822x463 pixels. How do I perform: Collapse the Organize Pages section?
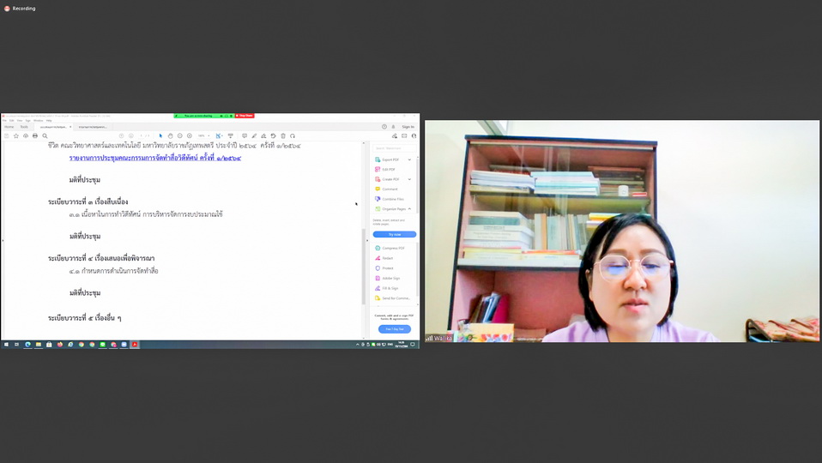point(409,208)
